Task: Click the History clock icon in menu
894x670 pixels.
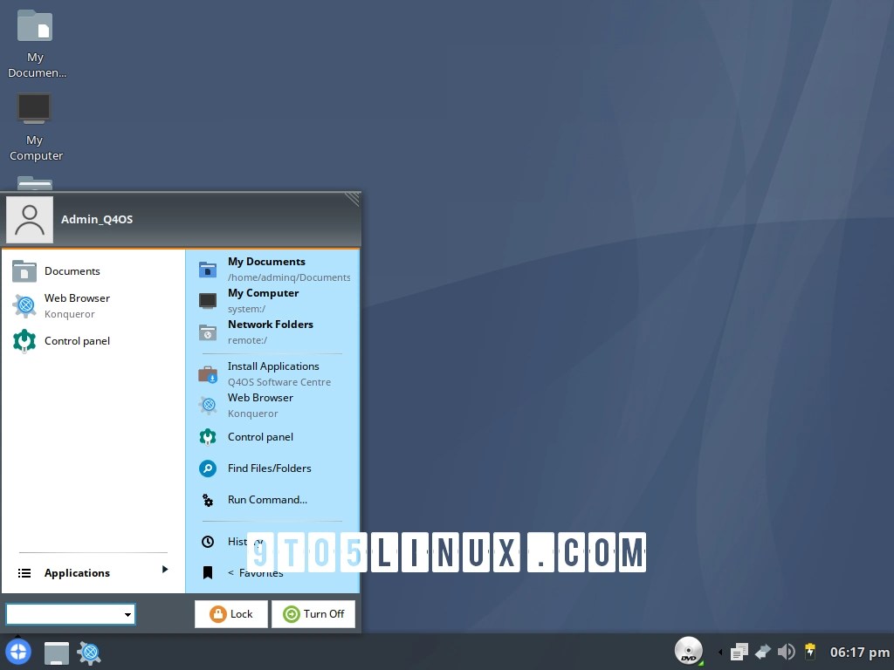Action: coord(207,541)
